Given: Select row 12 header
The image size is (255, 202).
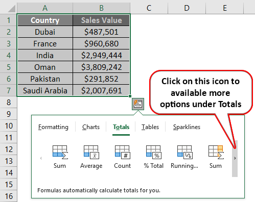Looking at the screenshot, I should coord(9,149).
